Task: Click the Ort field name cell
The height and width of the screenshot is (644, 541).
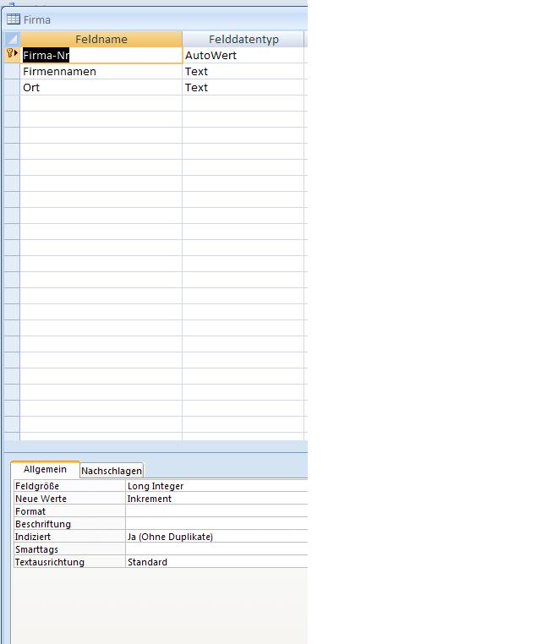Action: pyautogui.click(x=101, y=88)
